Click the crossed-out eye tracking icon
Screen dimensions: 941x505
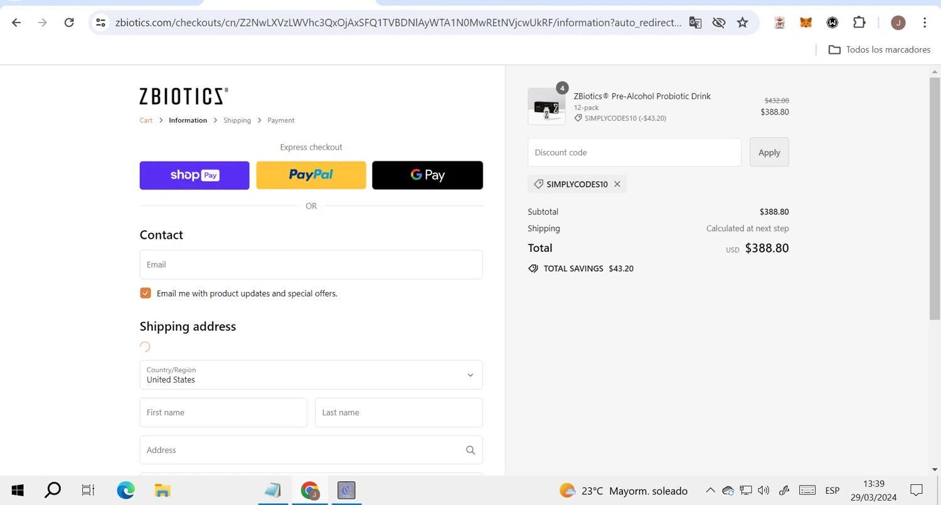[719, 23]
